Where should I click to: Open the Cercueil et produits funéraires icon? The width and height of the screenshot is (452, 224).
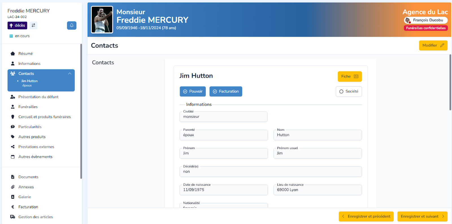tap(13, 117)
